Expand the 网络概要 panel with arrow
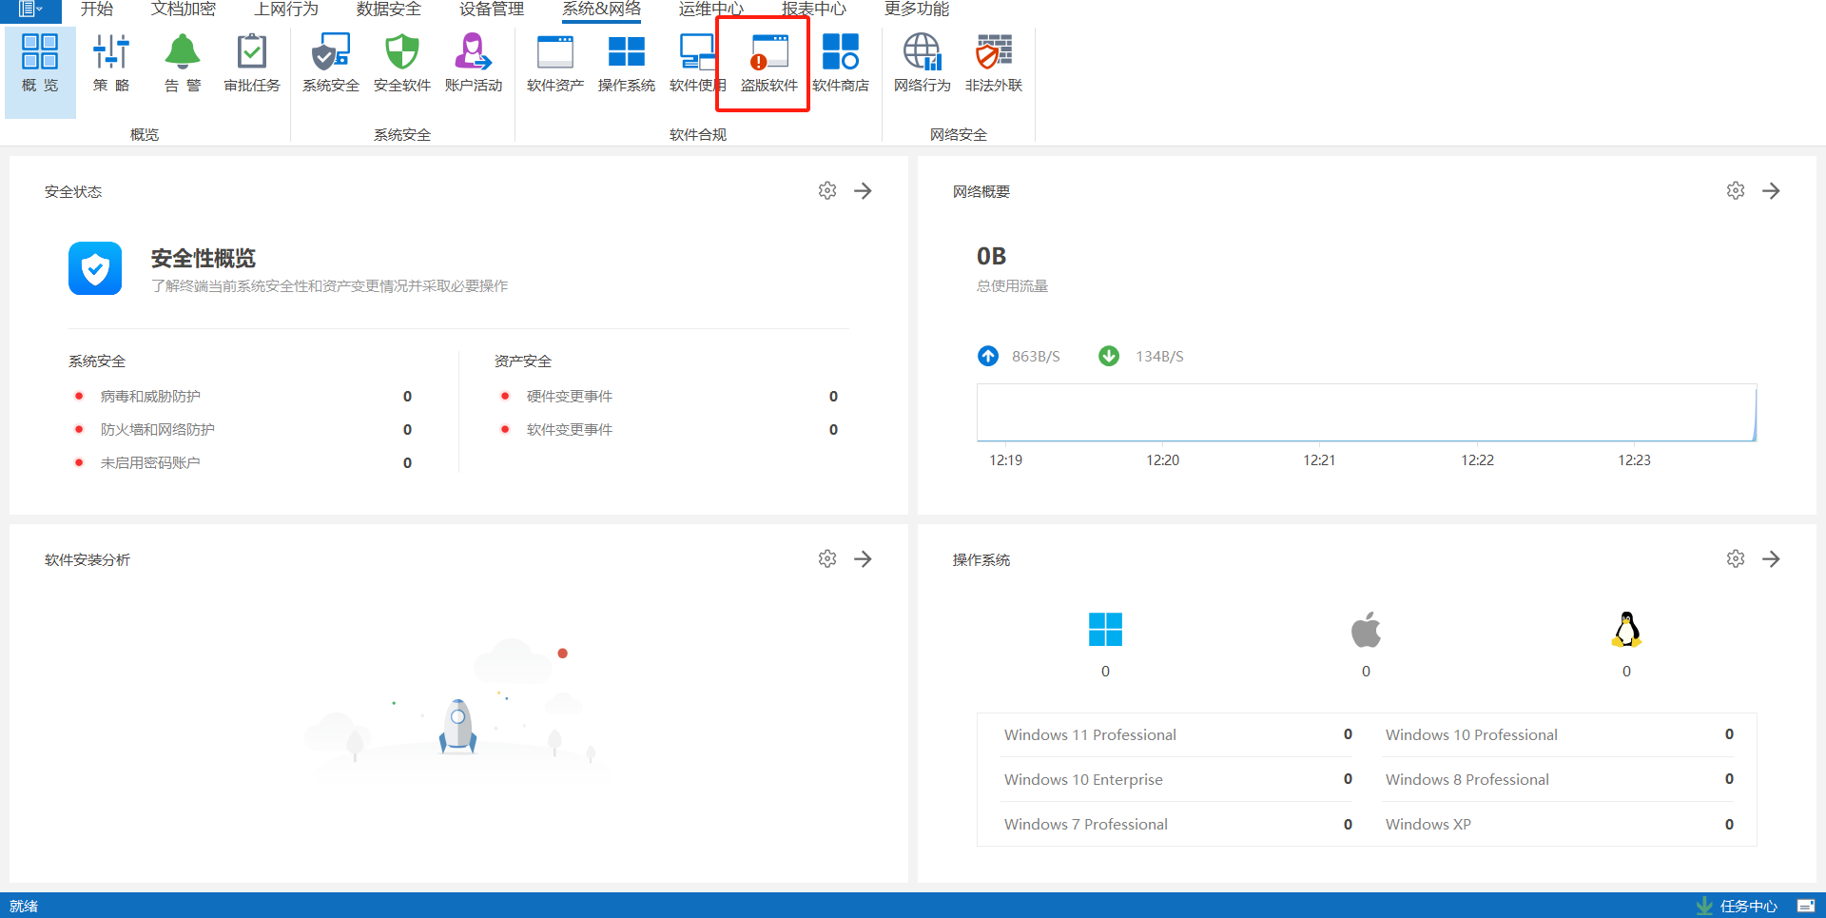The width and height of the screenshot is (1826, 918). [x=1771, y=191]
